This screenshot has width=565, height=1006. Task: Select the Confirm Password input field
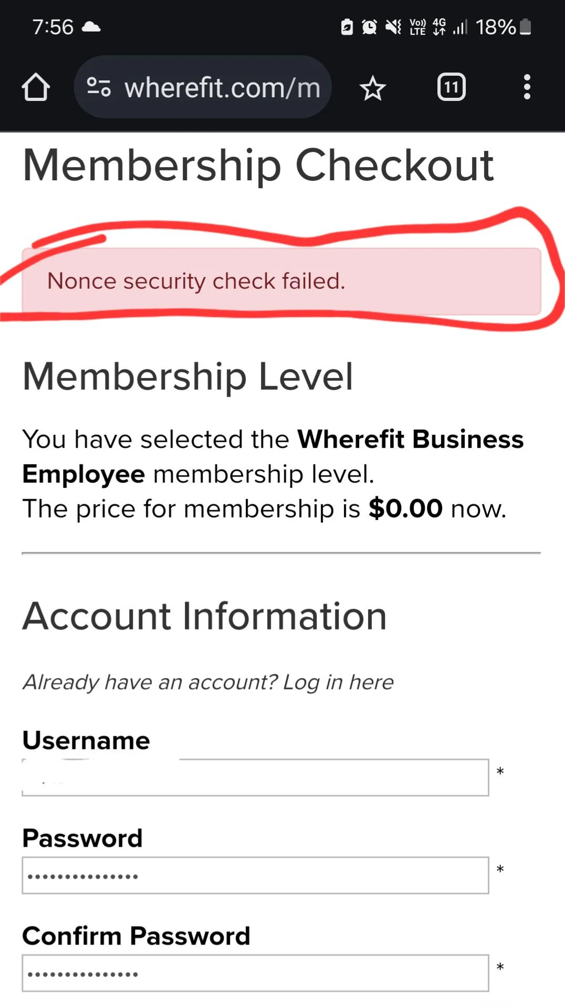click(255, 972)
